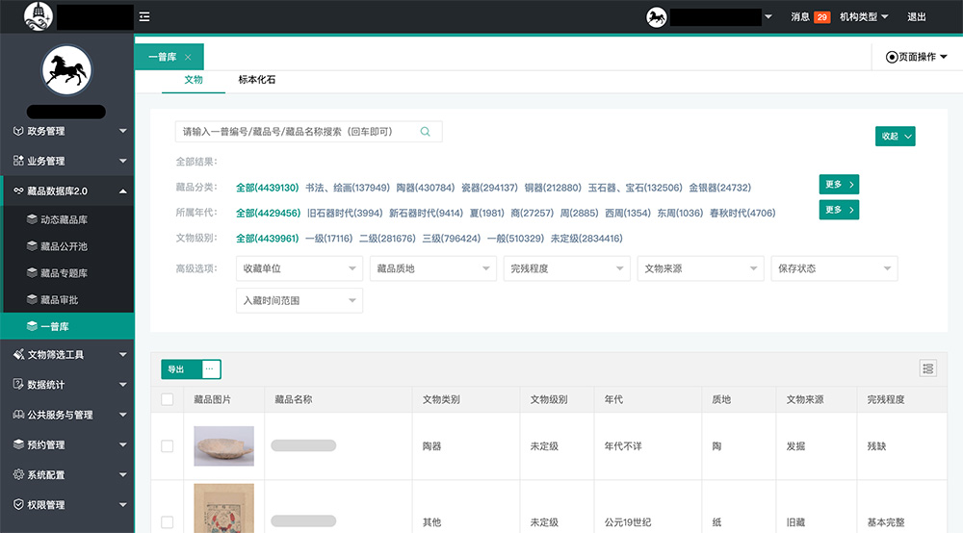Click the 权限管理 shield icon
Image resolution: width=963 pixels, height=533 pixels.
pos(18,504)
